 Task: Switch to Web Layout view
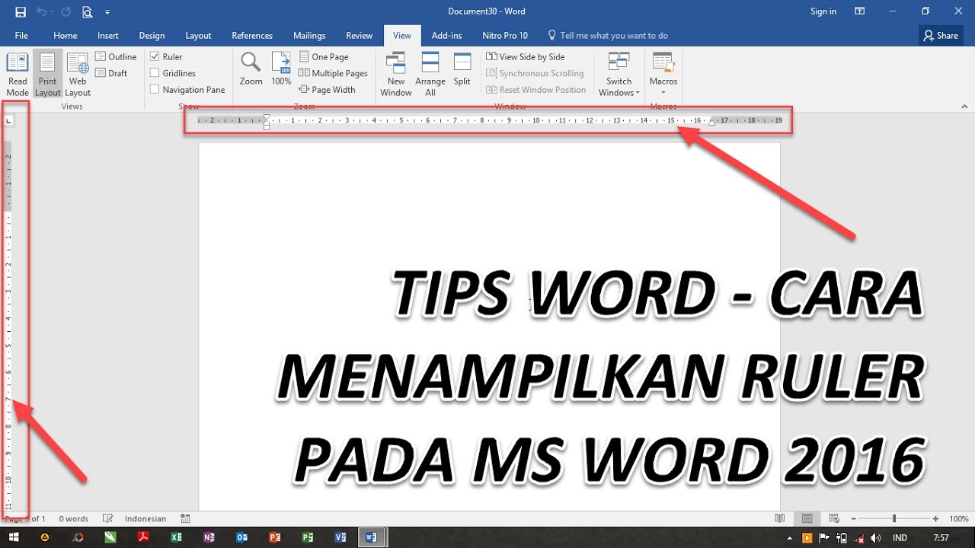point(78,75)
